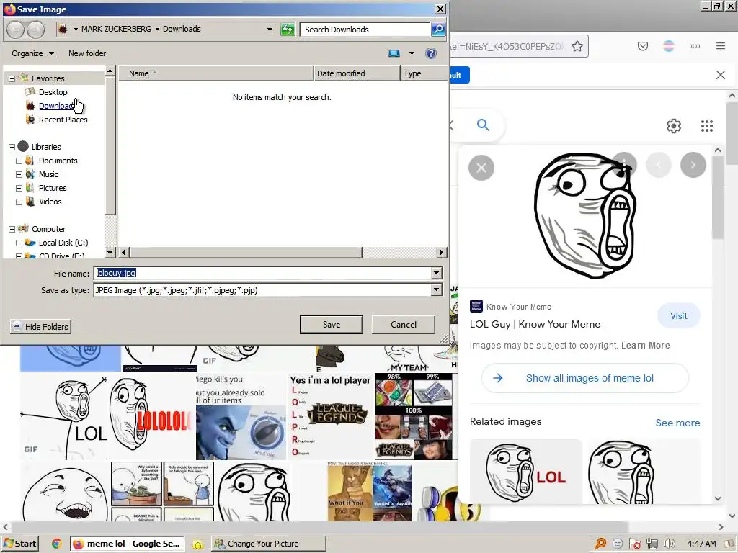The image size is (738, 553).
Task: Close the image preview panel with X circle
Action: (481, 168)
